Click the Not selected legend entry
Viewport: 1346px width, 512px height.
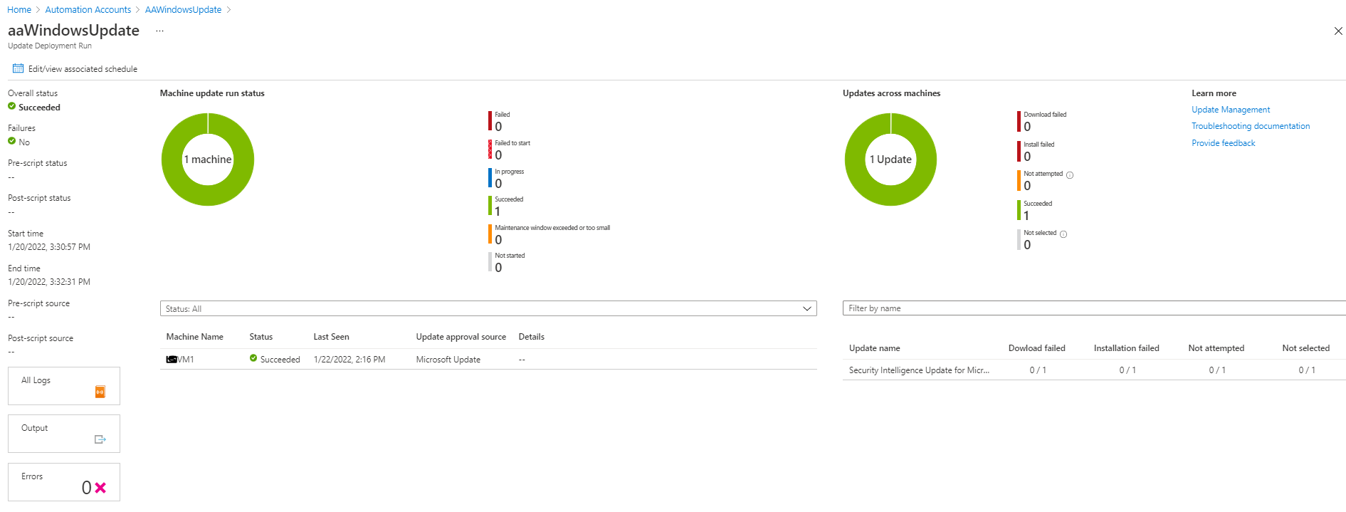click(x=1037, y=239)
